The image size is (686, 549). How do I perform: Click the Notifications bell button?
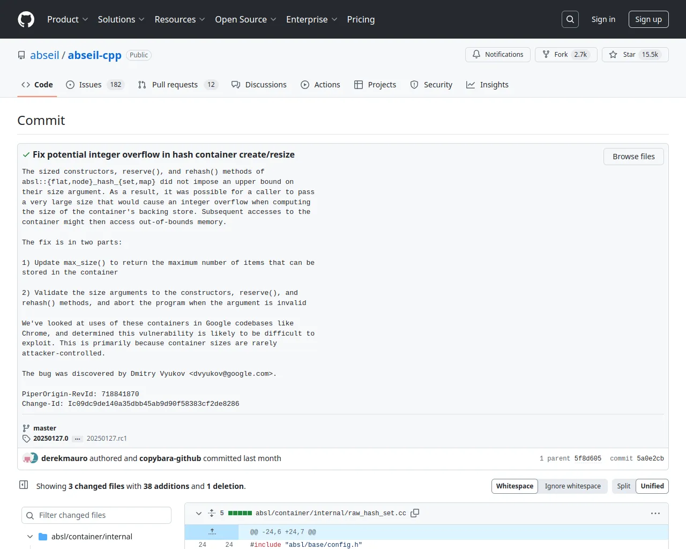pos(498,55)
